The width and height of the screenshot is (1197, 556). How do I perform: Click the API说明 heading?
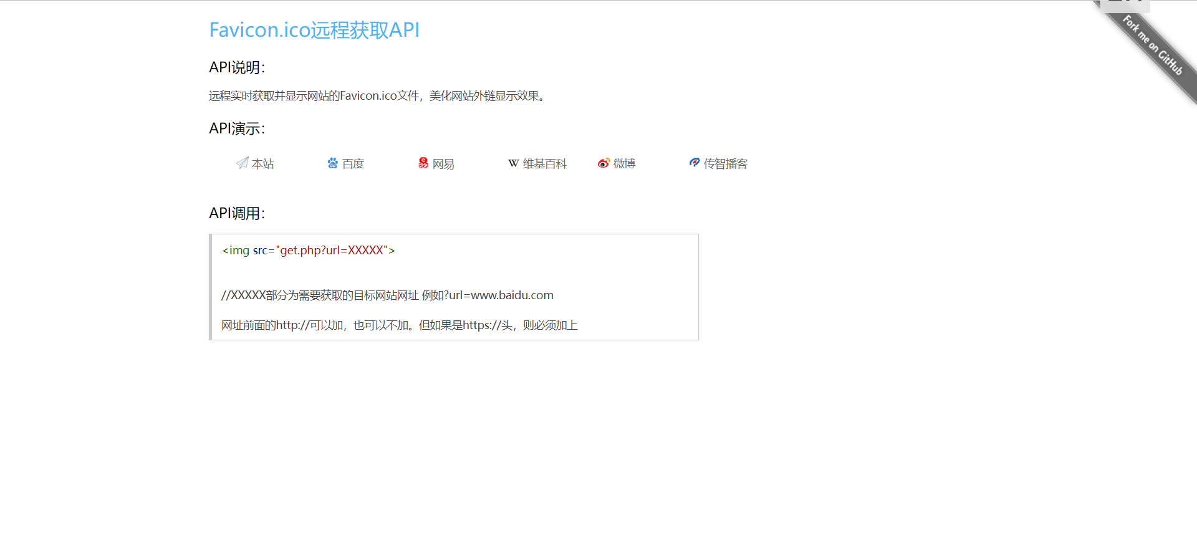(x=237, y=67)
